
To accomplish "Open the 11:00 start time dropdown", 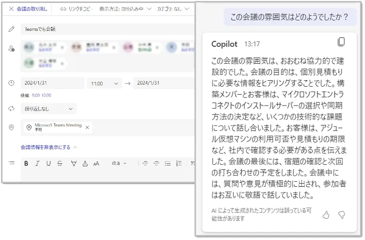I will (105, 84).
